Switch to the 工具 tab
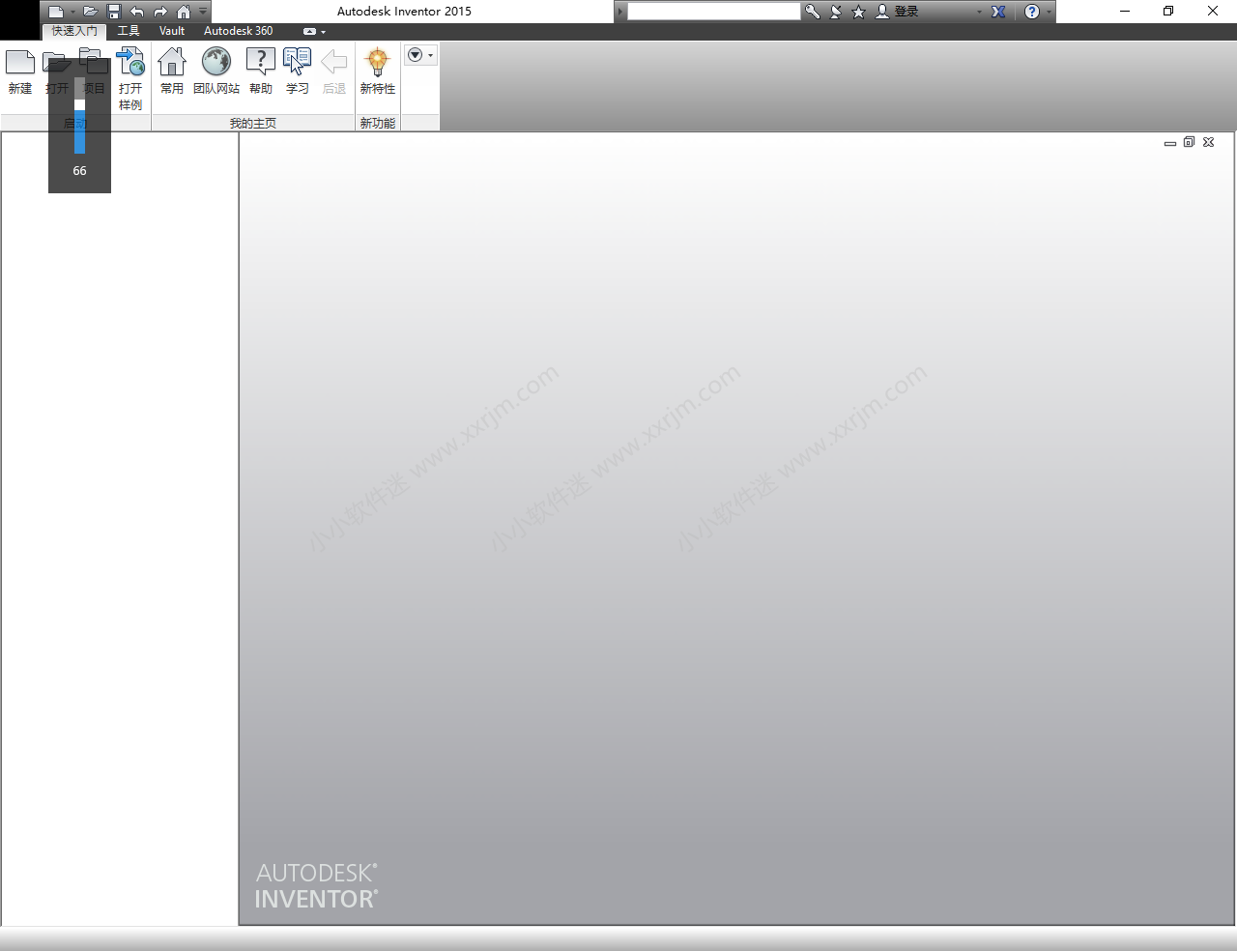Viewport: 1237px width, 951px height. point(129,31)
